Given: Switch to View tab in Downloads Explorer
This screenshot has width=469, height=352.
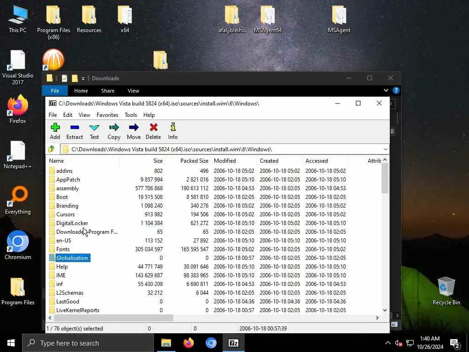Looking at the screenshot, I should (x=133, y=91).
